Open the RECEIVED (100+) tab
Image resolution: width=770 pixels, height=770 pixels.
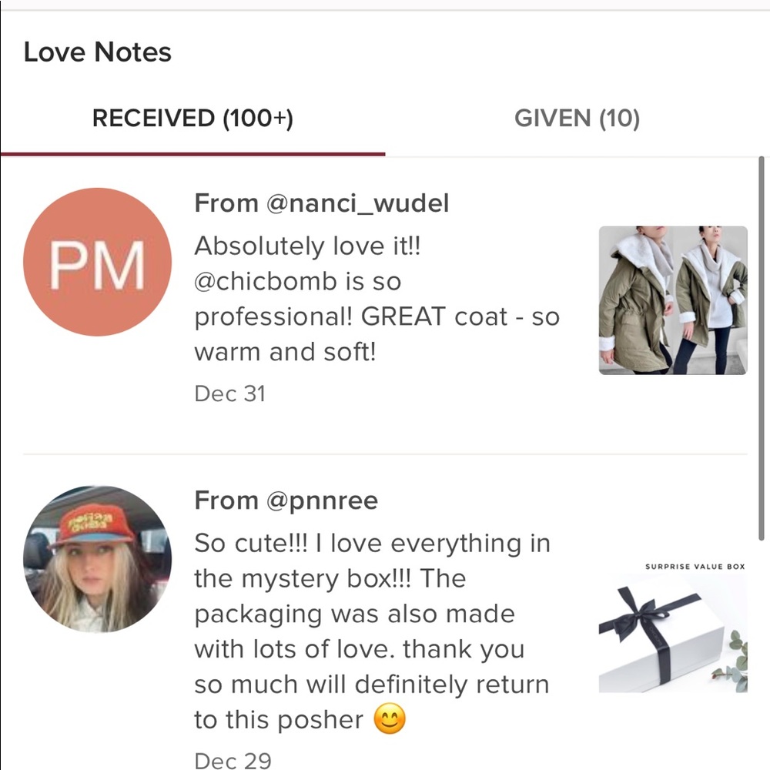[x=192, y=119]
